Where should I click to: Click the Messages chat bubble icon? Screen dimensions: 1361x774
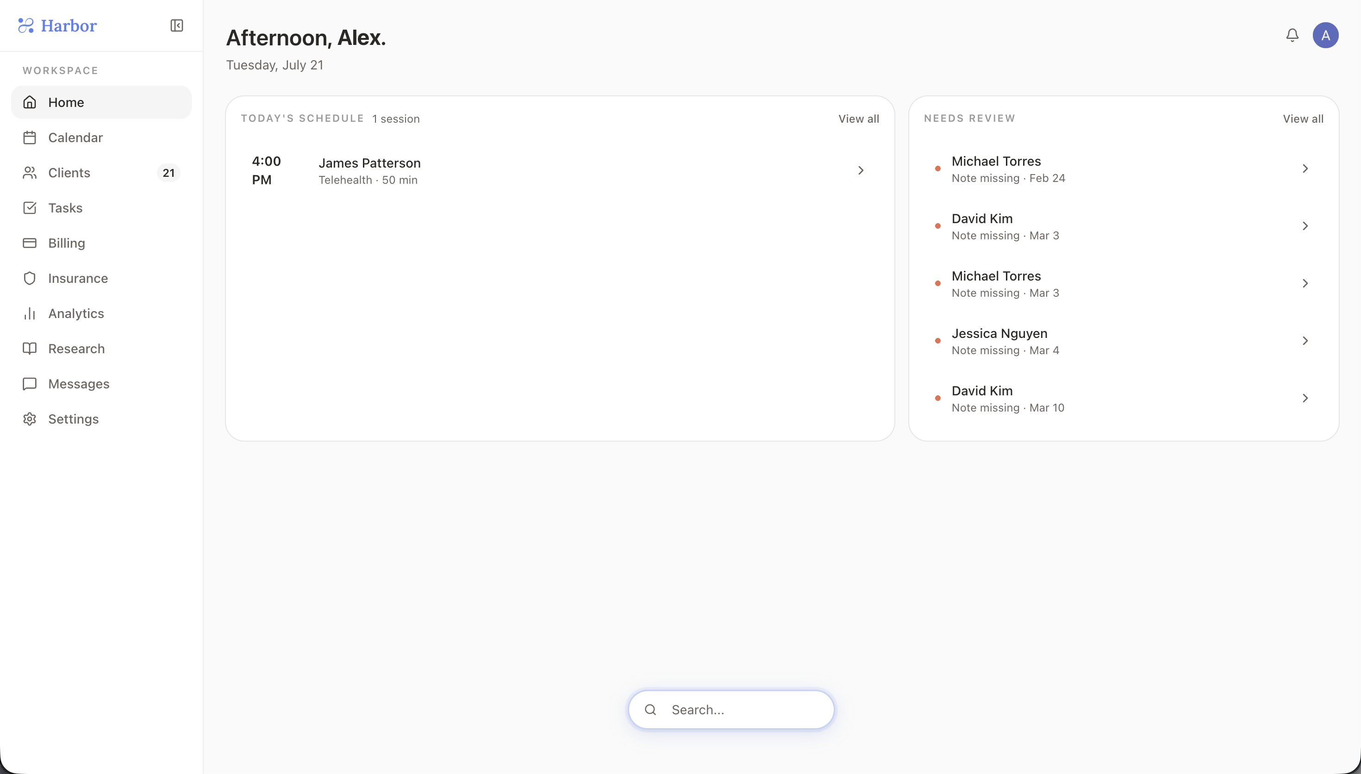tap(30, 384)
